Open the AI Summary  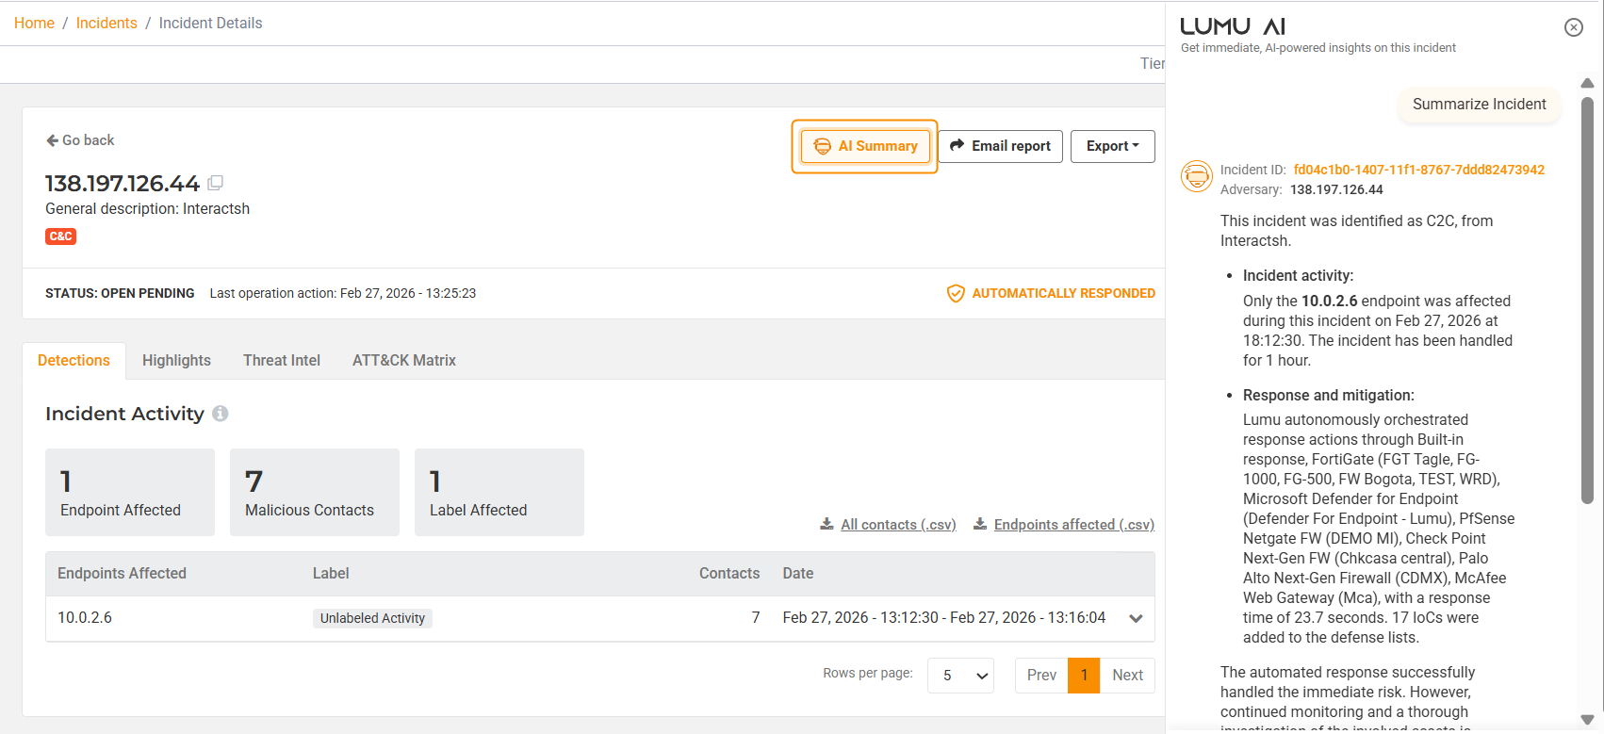(x=865, y=146)
